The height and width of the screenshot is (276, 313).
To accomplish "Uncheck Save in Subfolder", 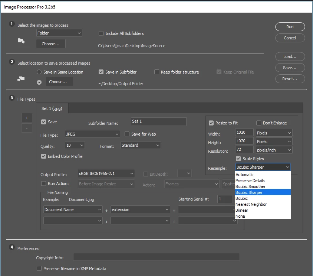I will [x=101, y=72].
